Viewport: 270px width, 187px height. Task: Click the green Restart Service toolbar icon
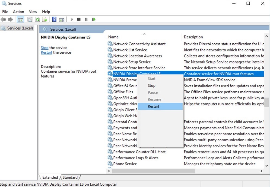click(94, 20)
